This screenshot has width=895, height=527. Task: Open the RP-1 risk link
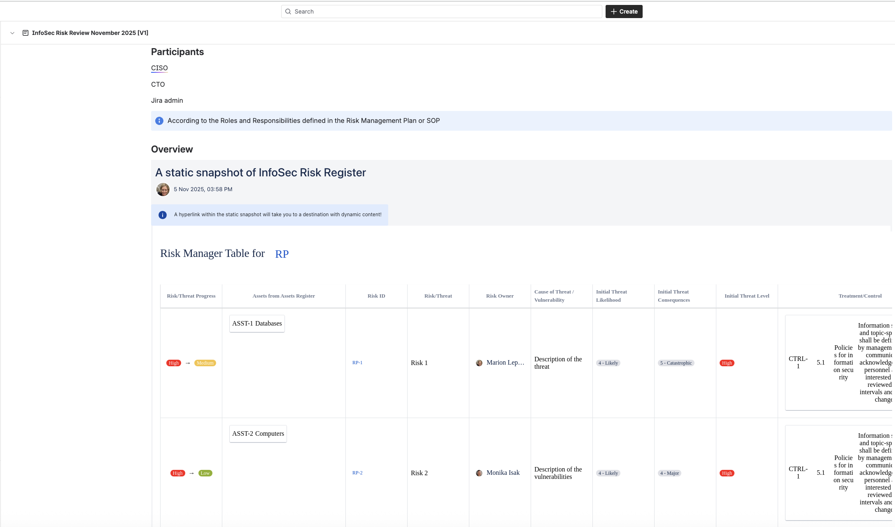[357, 363]
